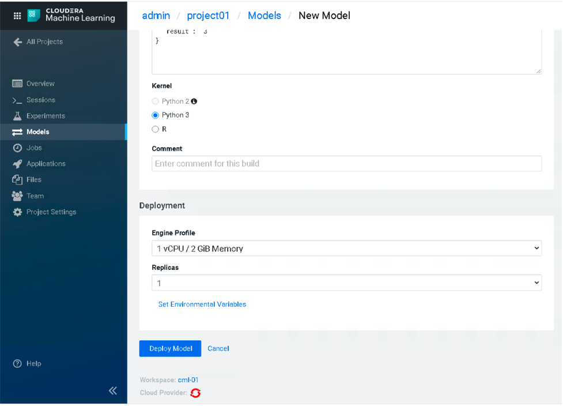563x406 pixels.
Task: Choose the R kernel option
Action: click(x=155, y=129)
